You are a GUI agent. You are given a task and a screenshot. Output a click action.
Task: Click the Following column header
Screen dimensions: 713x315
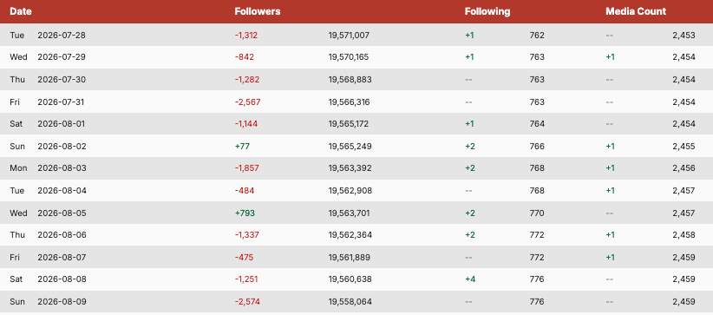coord(487,12)
